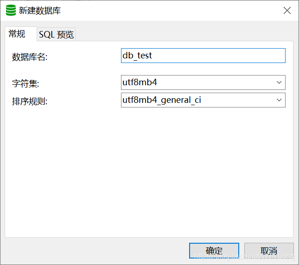Click the empty white area of 常规 panel
This screenshot has height=265, width=299.
point(149,171)
